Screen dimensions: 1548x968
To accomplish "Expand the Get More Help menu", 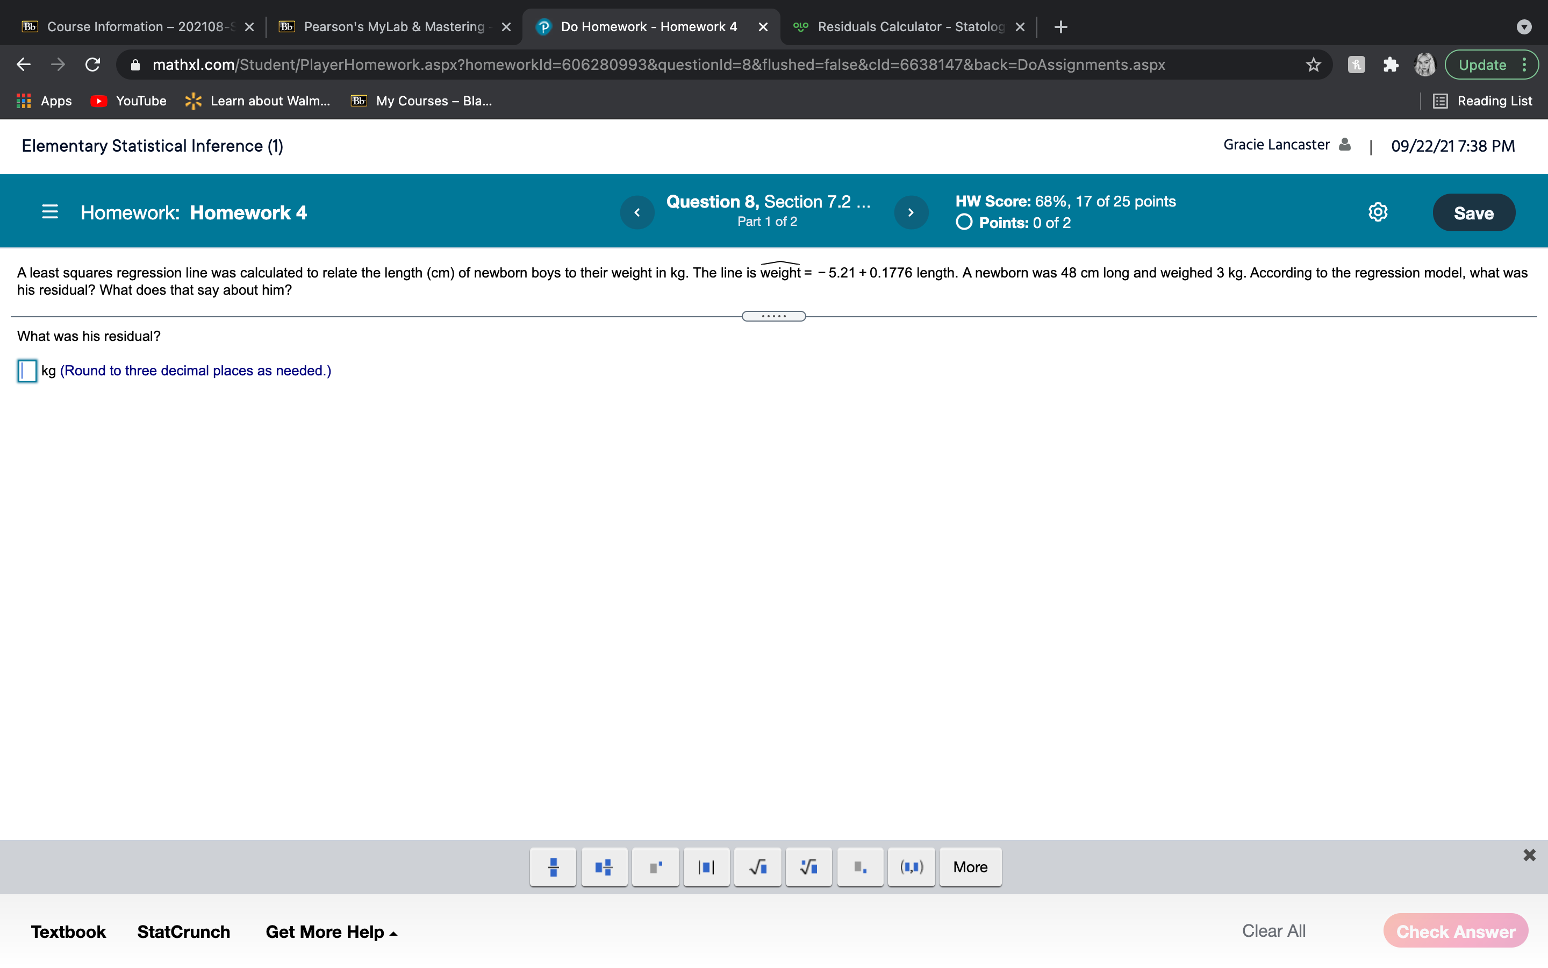I will click(331, 931).
